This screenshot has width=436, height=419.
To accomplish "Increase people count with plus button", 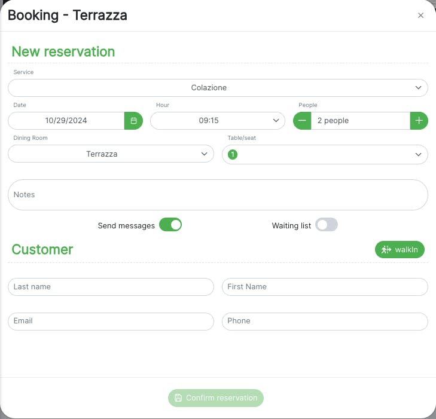I will (419, 121).
